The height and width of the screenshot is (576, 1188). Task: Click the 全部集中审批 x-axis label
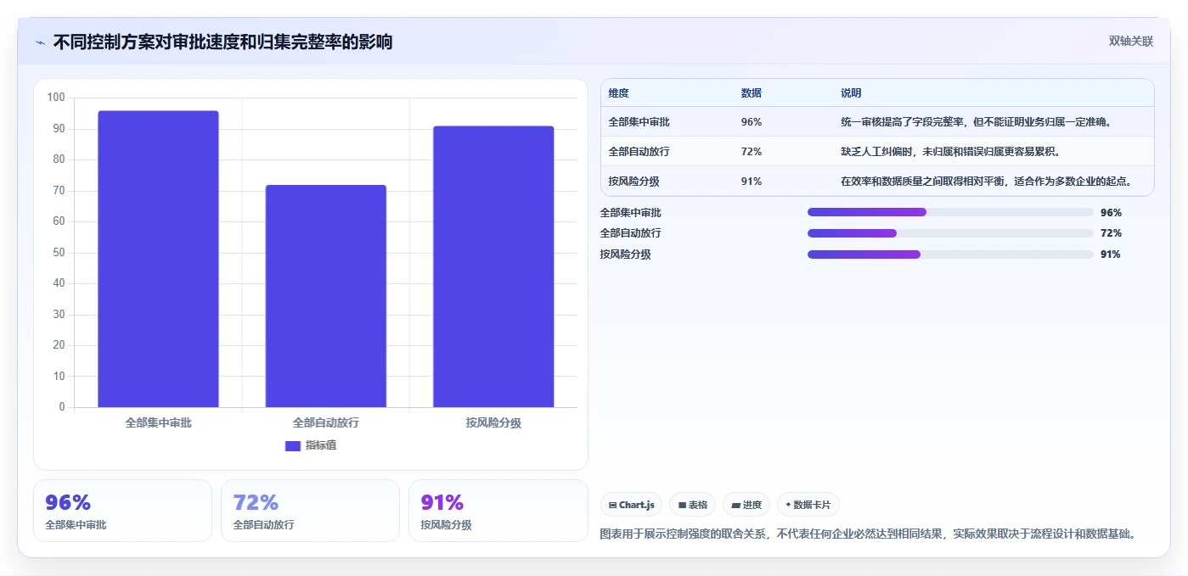coord(158,422)
